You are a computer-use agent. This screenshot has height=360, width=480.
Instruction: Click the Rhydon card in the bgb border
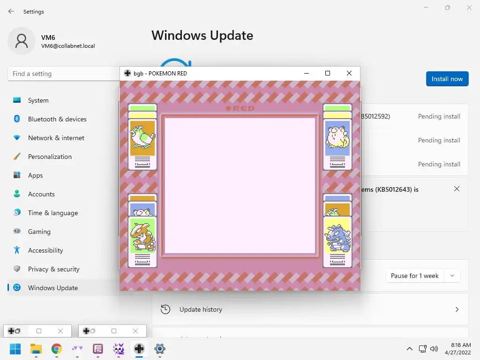pos(337,242)
